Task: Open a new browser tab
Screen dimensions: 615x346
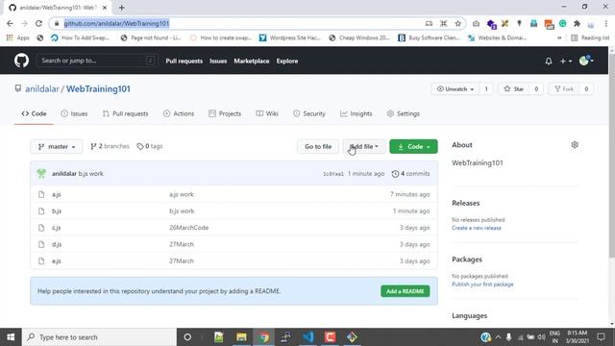Action: (122, 8)
